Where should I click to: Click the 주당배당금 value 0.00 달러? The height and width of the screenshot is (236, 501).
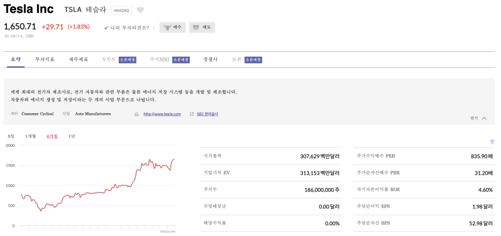[329, 207]
